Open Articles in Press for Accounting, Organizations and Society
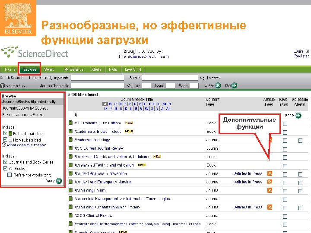Image resolution: width=311 pixels, height=233 pixels. click(x=248, y=207)
